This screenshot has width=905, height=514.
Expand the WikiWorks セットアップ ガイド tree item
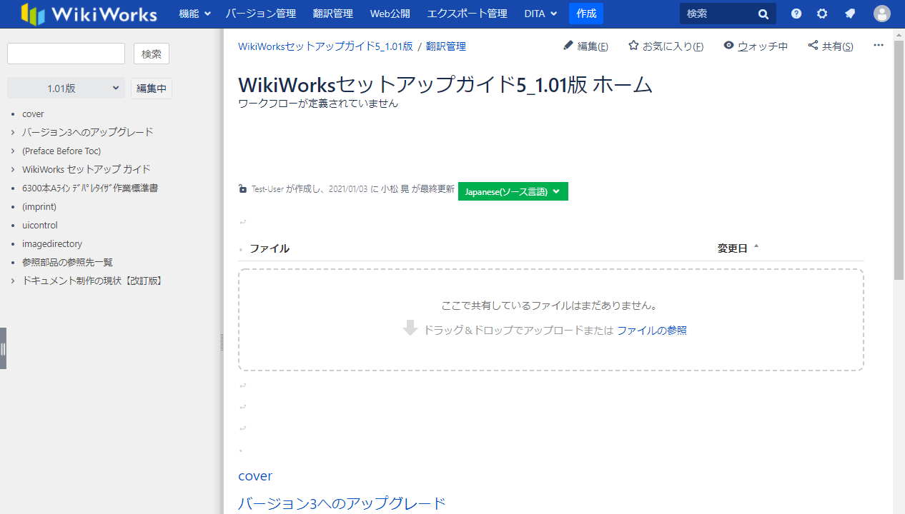13,169
